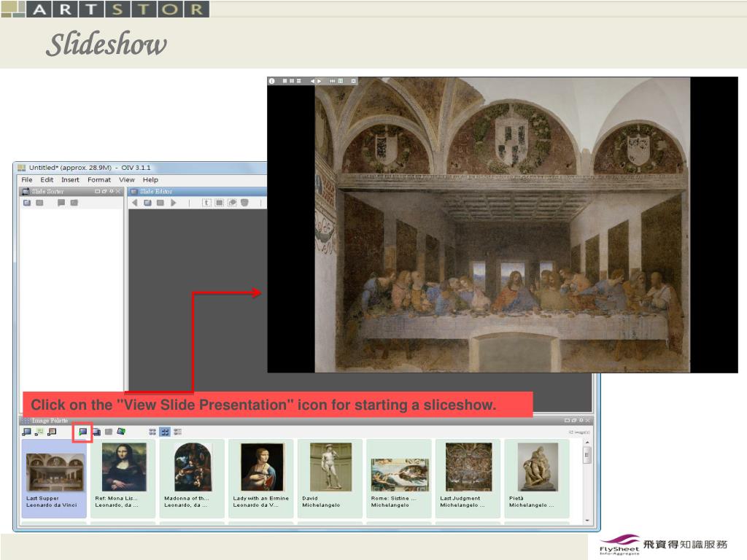This screenshot has width=747, height=560.
Task: Open the Edit menu
Action: coord(47,179)
